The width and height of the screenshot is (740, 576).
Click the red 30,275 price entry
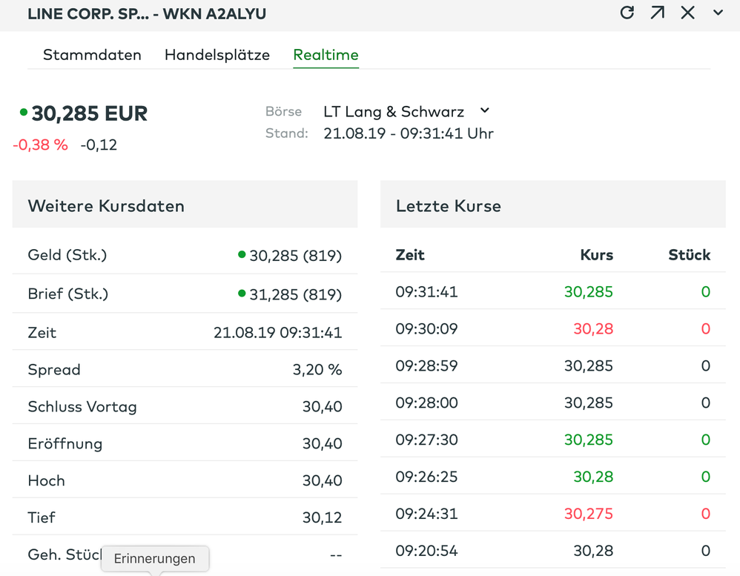(589, 514)
